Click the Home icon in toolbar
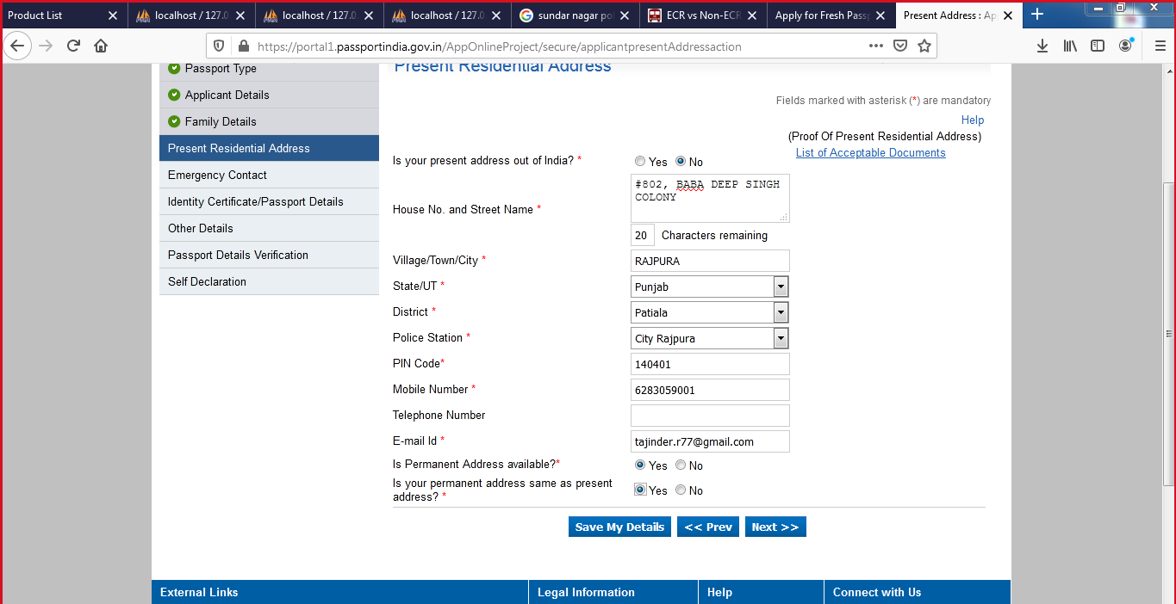Image resolution: width=1176 pixels, height=604 pixels. 101,46
